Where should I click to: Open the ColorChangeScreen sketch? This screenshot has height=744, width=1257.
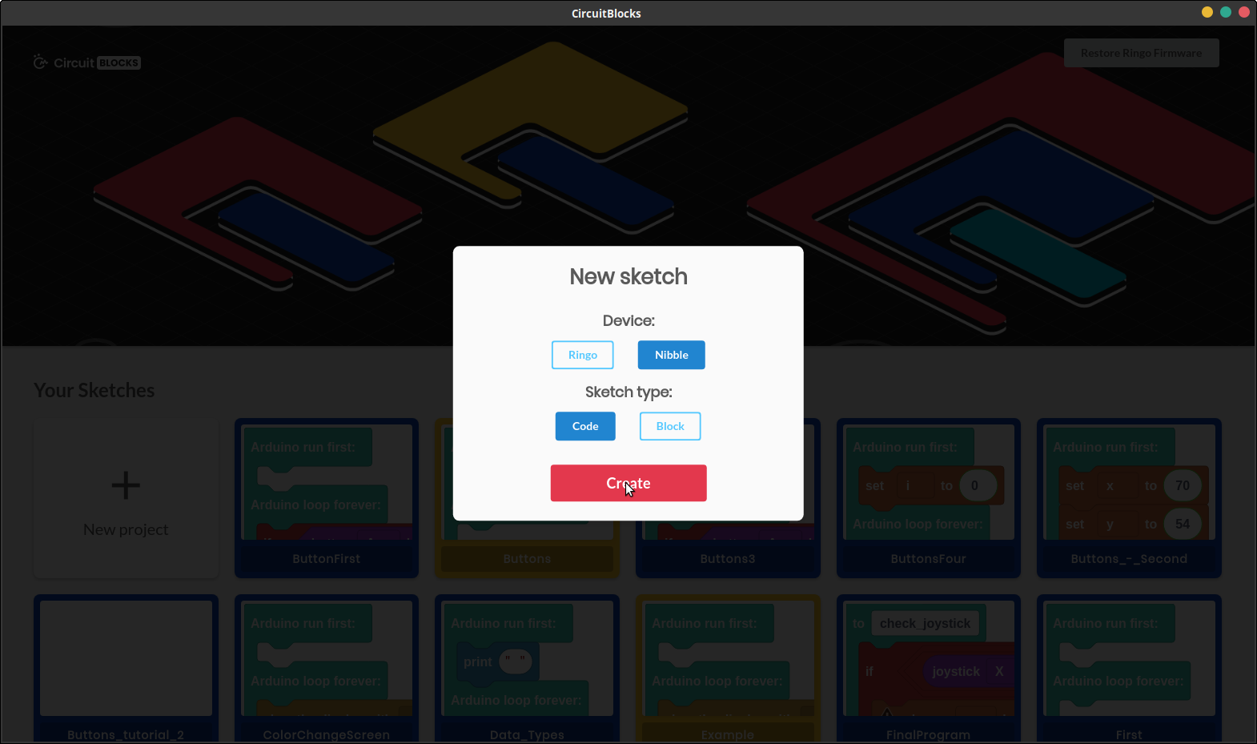pyautogui.click(x=327, y=669)
